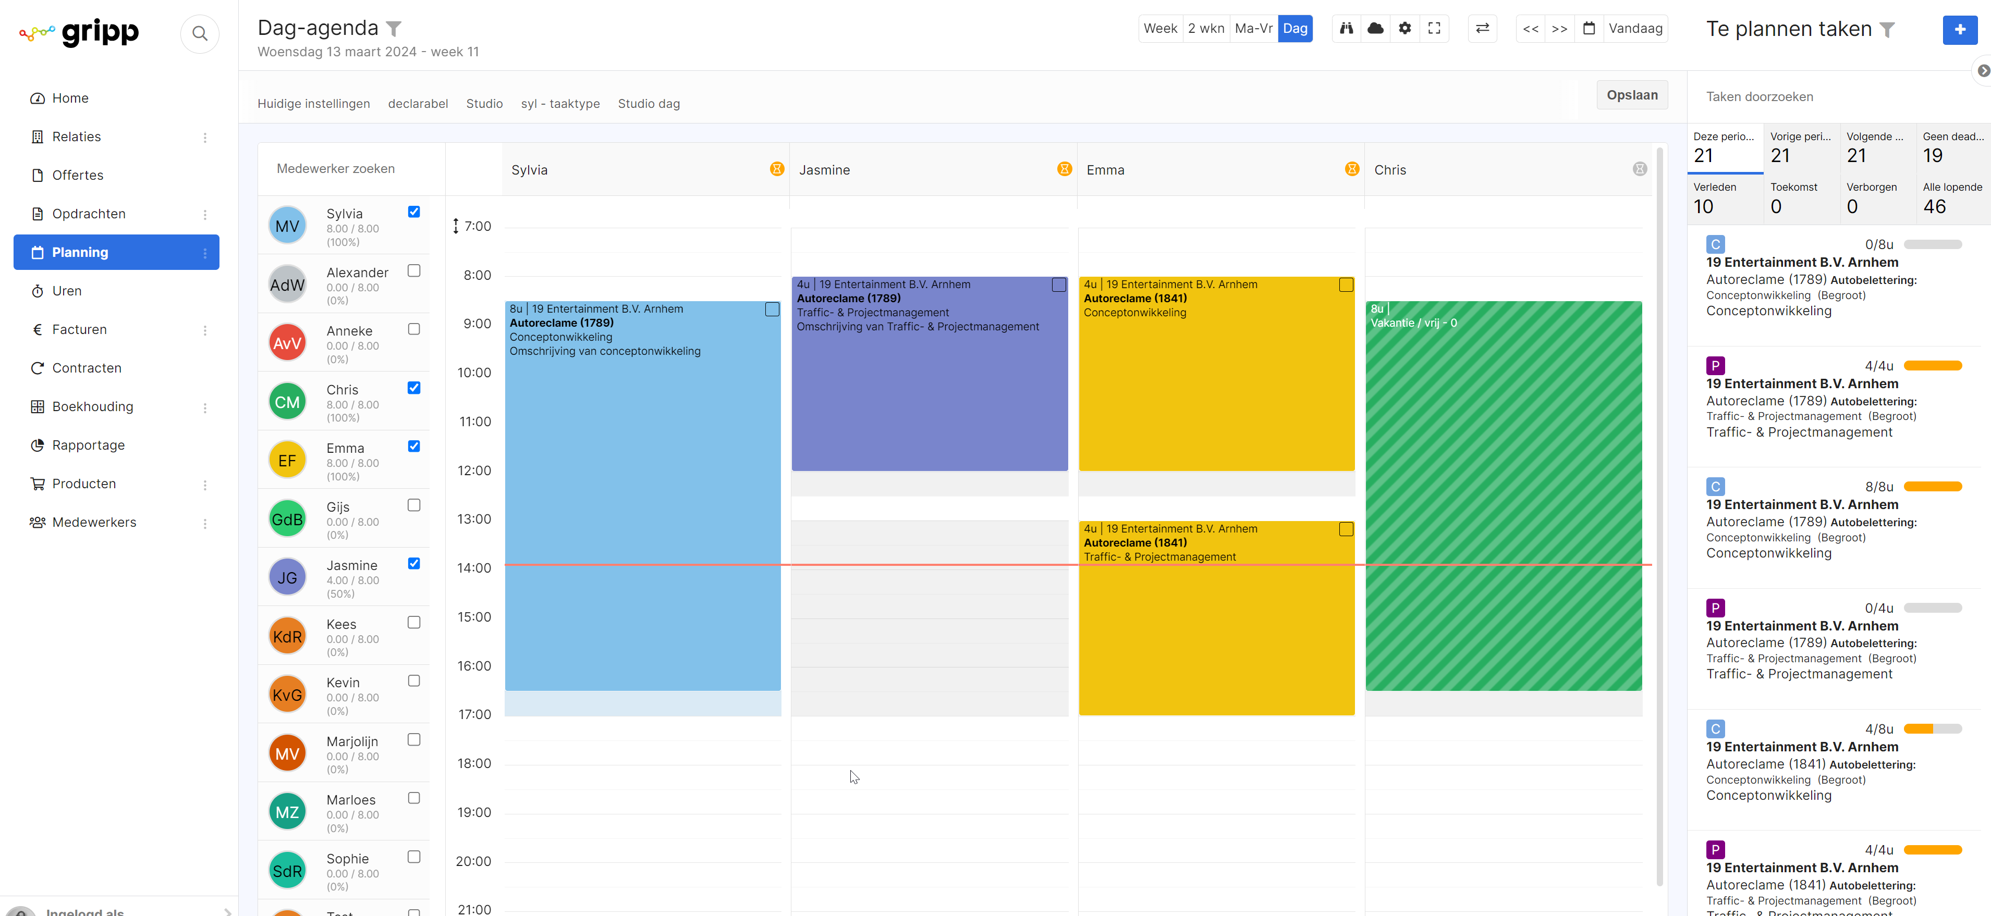Expand Opdrachten submenu dots

(205, 215)
